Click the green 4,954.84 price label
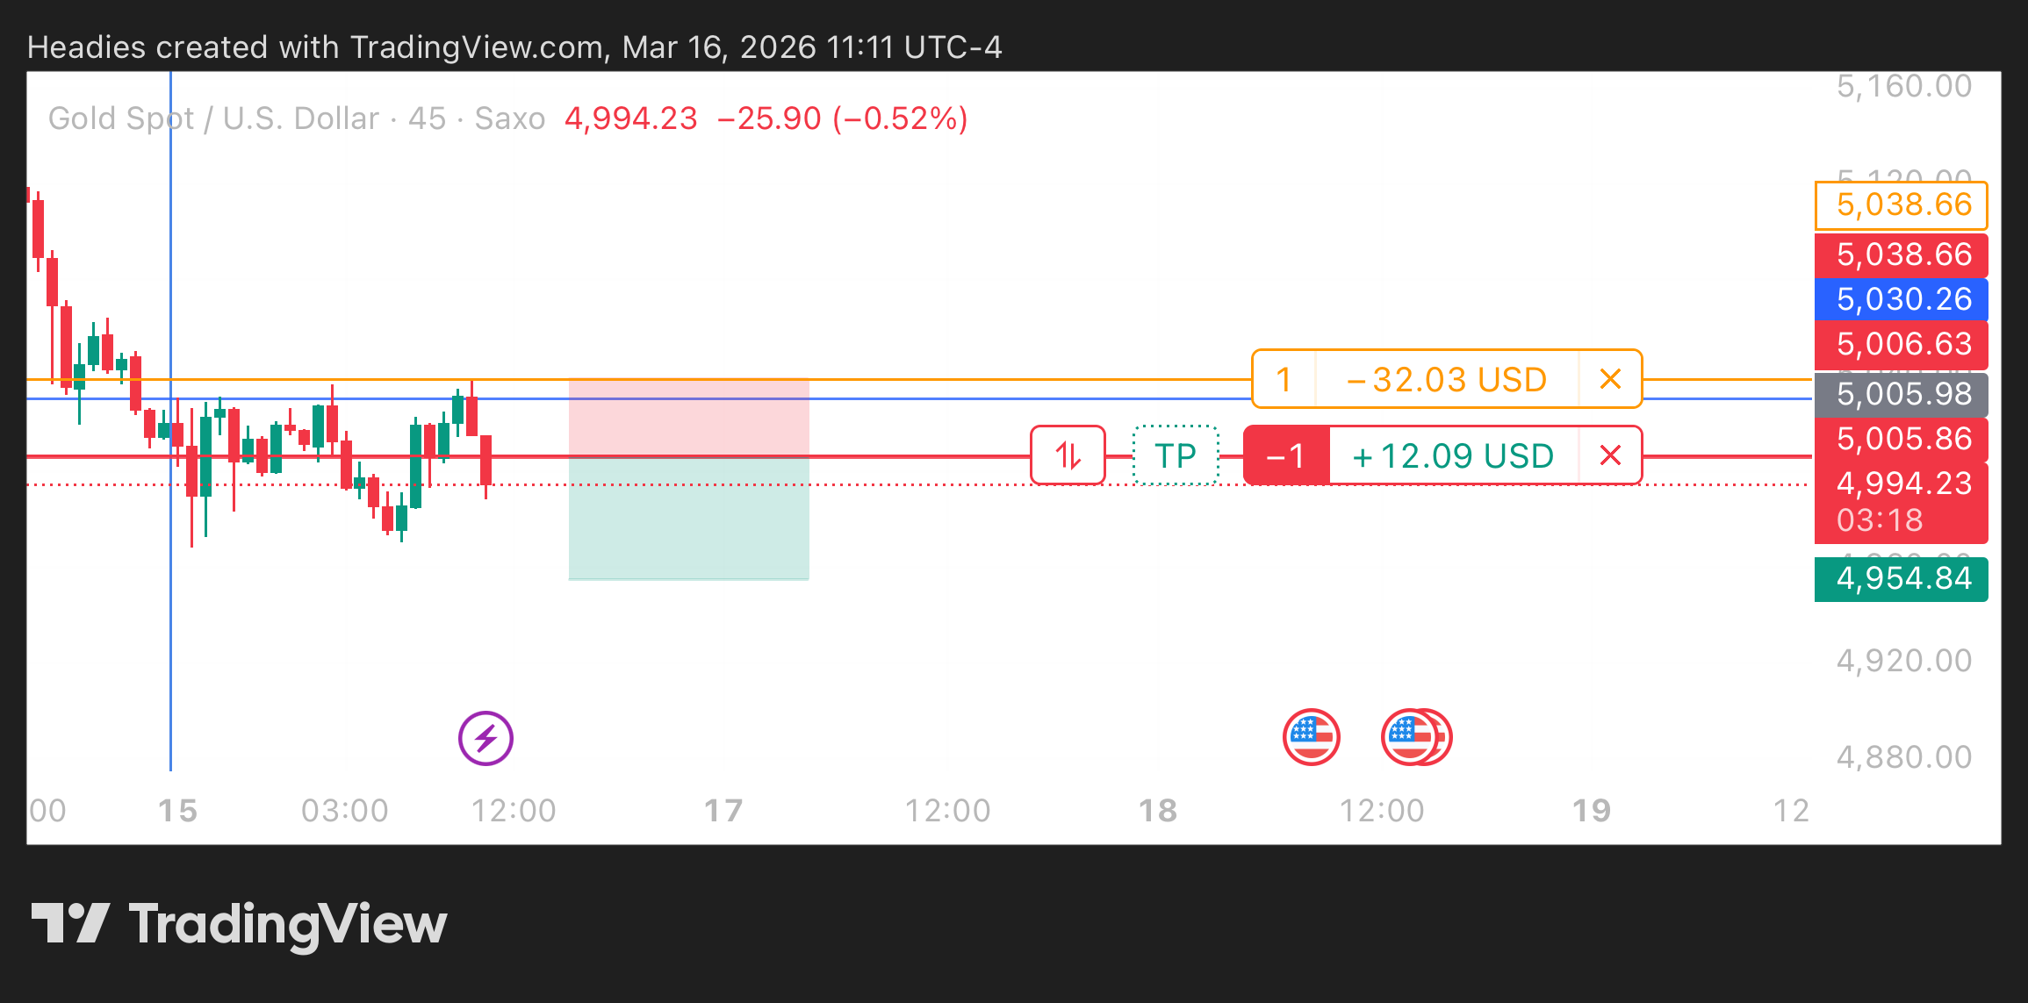This screenshot has height=1003, width=2028. click(1901, 579)
